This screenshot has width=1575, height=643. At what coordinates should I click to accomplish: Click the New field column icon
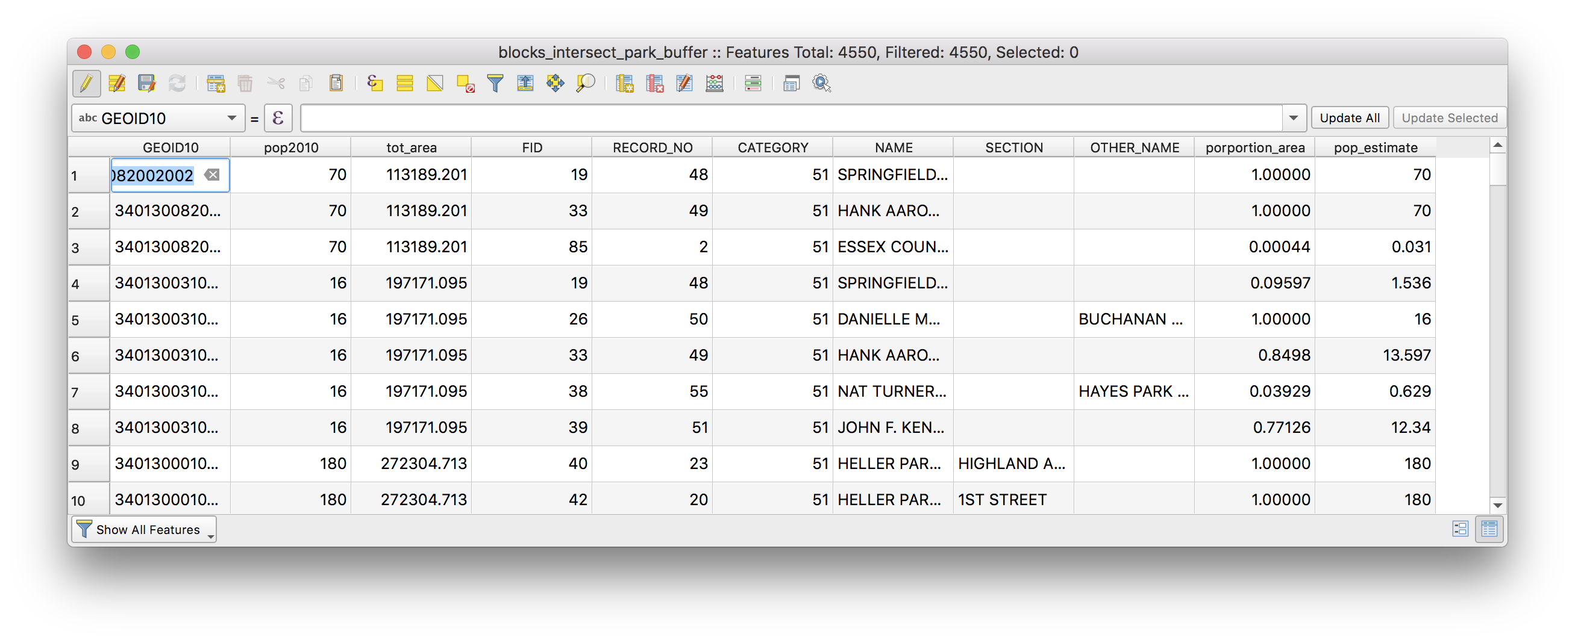(x=624, y=84)
